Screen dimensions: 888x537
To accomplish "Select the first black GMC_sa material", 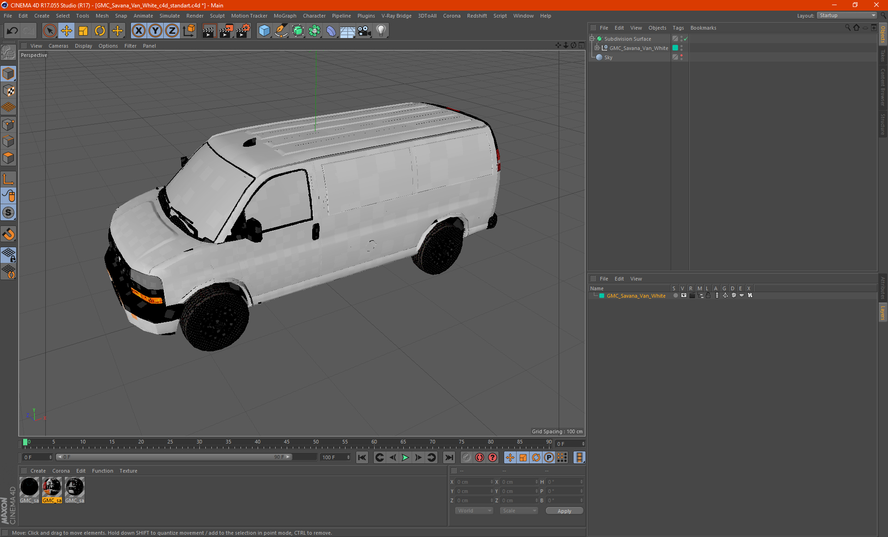I will click(29, 490).
